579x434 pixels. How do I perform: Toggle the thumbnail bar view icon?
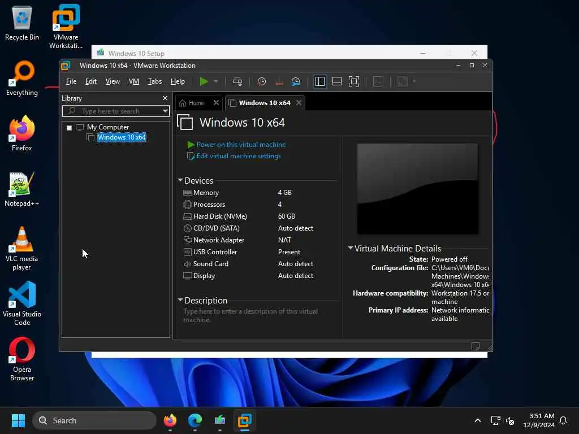(x=337, y=81)
